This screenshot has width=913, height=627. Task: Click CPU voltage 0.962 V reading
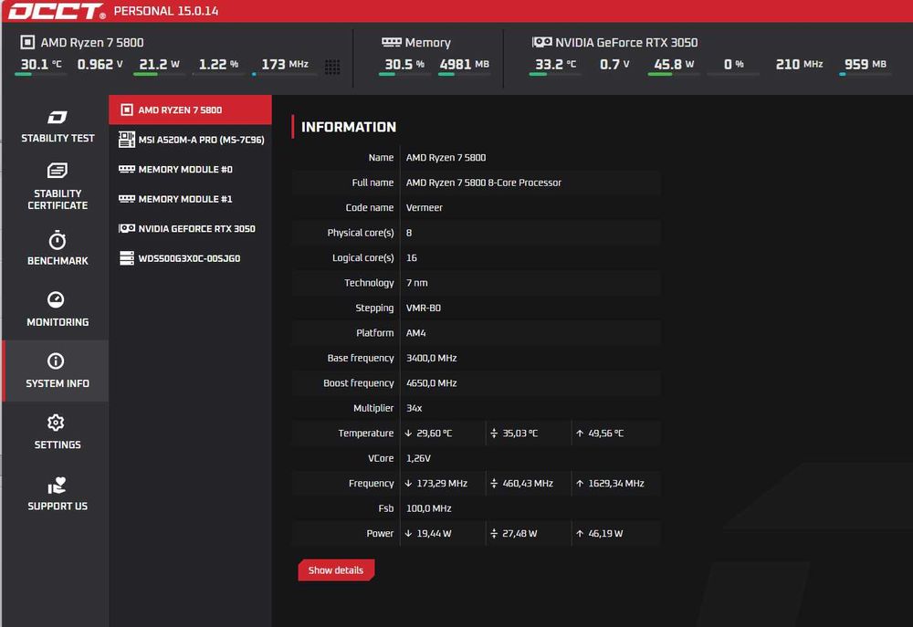tap(100, 64)
